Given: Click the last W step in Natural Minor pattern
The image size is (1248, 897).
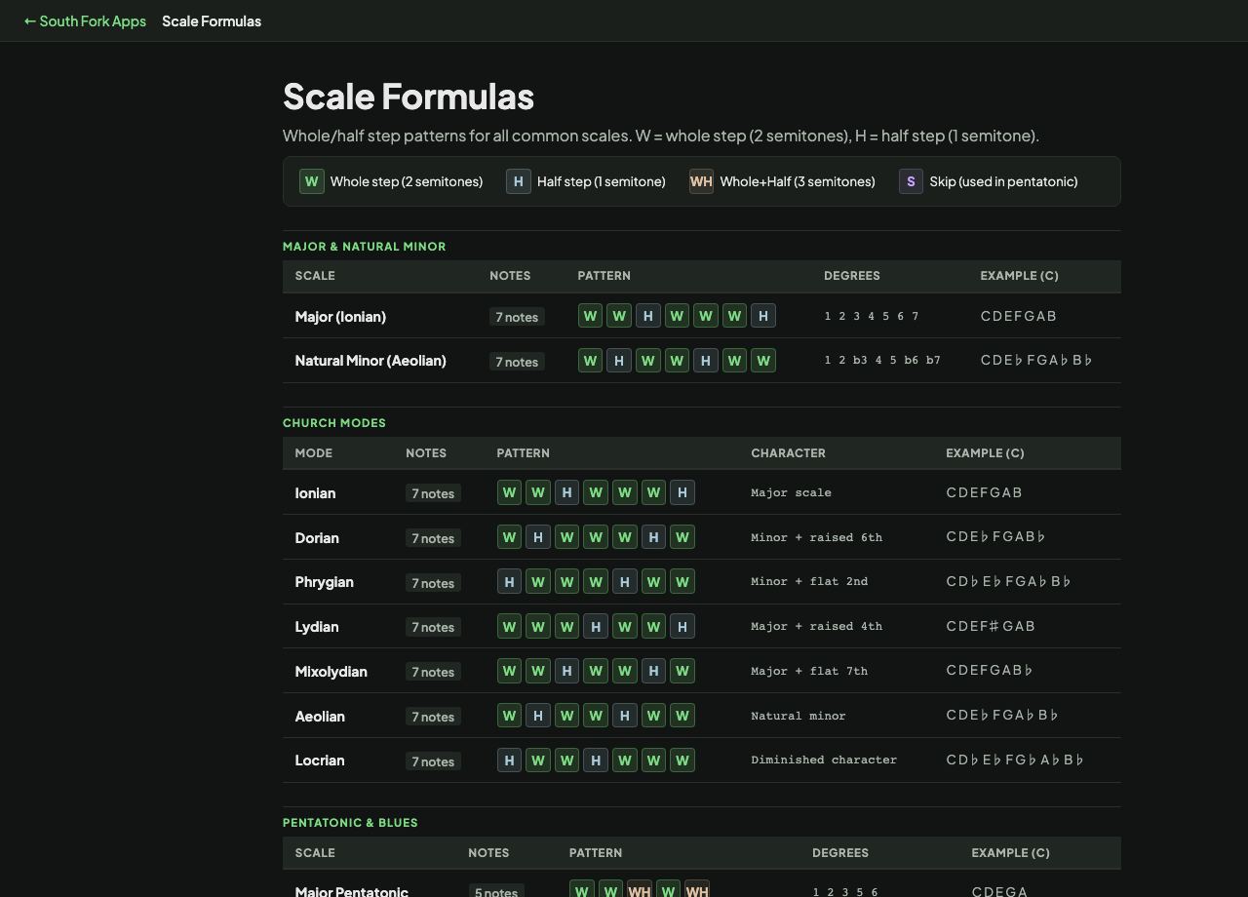Looking at the screenshot, I should 763,361.
